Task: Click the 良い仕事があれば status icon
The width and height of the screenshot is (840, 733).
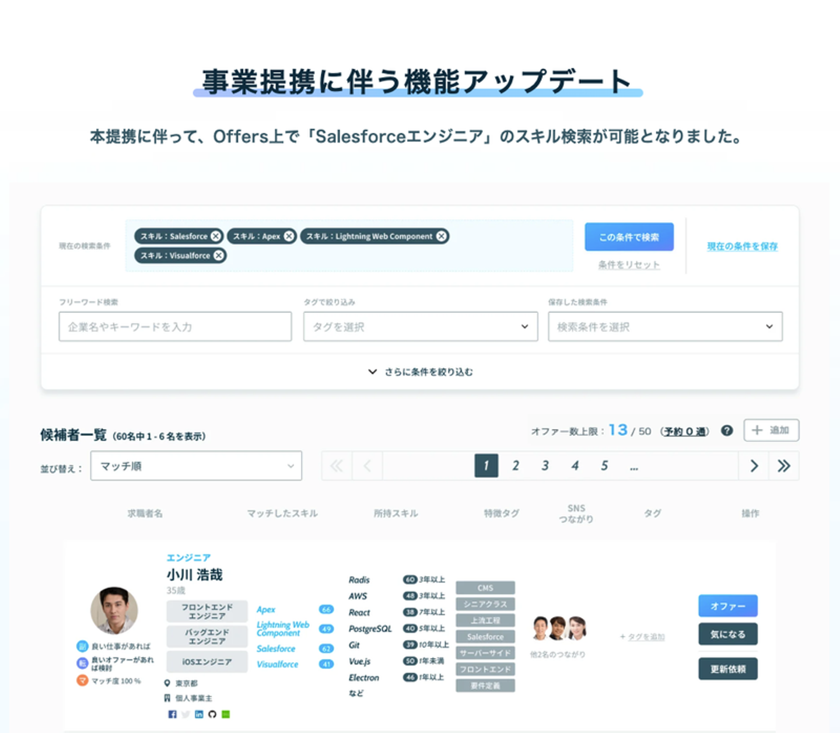Action: 82,646
